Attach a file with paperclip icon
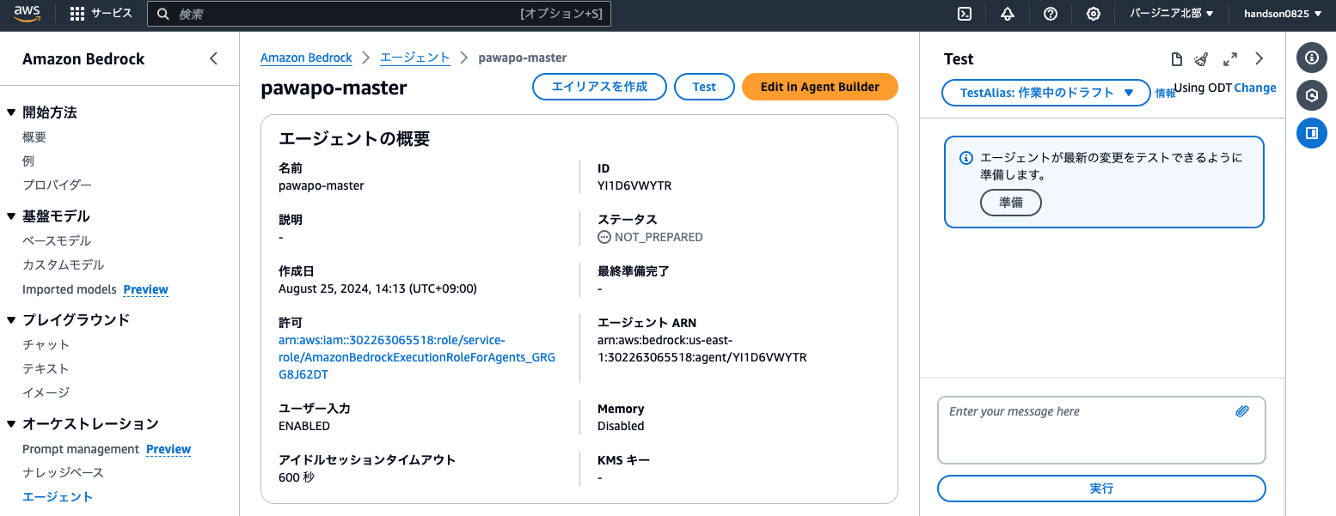Screen dimensions: 1336x516 (x=1242, y=411)
